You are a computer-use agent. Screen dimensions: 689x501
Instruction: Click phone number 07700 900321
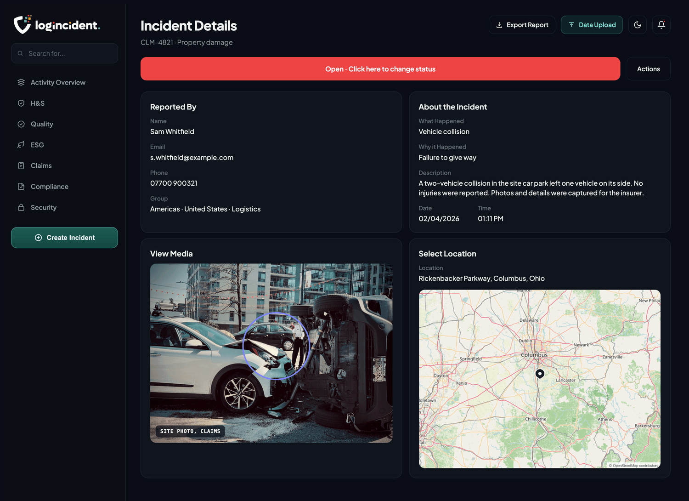tap(174, 183)
